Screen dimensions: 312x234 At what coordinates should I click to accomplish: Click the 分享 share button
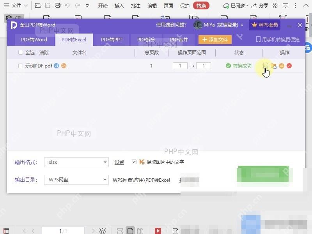point(260,5)
